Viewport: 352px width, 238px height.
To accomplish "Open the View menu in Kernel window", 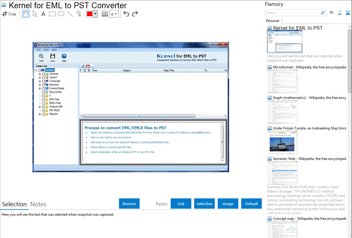I will 46,50.
